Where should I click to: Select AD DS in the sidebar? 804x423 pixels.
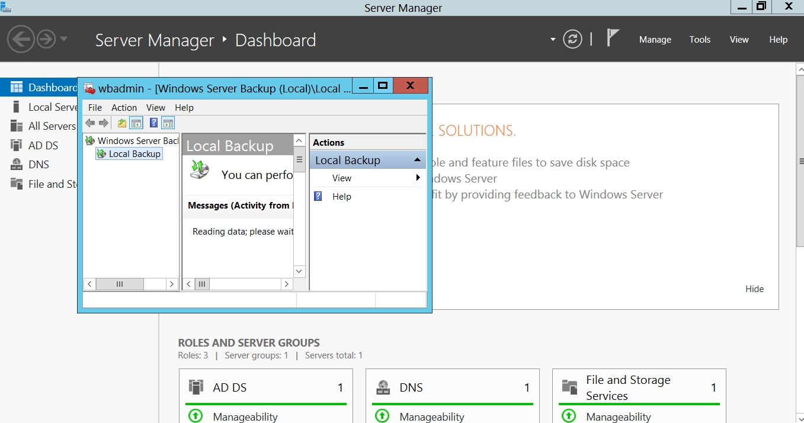[43, 145]
